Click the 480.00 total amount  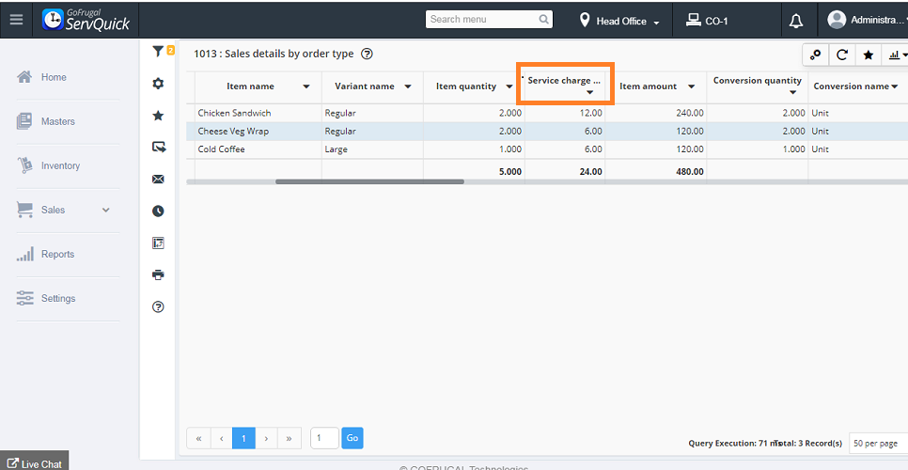[x=689, y=171]
